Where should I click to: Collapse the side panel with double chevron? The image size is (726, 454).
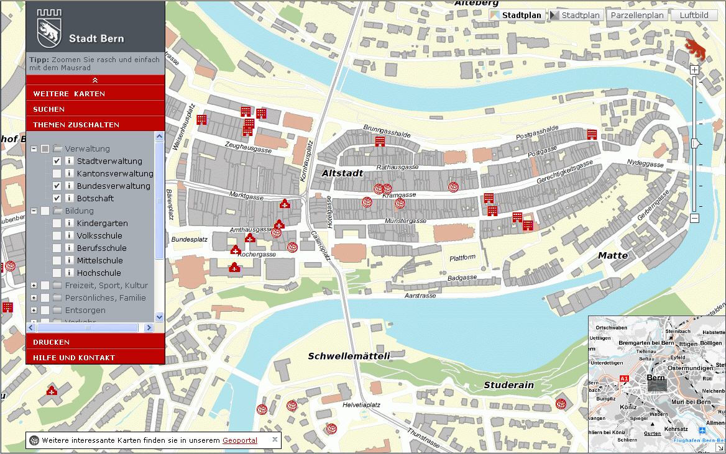[95, 79]
